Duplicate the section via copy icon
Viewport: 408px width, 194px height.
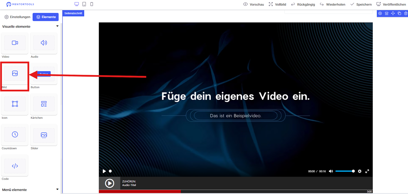(x=399, y=13)
